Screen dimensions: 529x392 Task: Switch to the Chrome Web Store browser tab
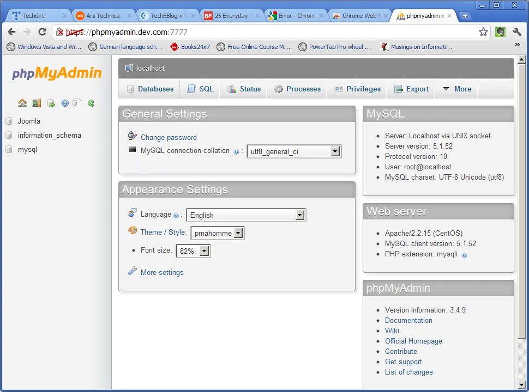coord(359,16)
